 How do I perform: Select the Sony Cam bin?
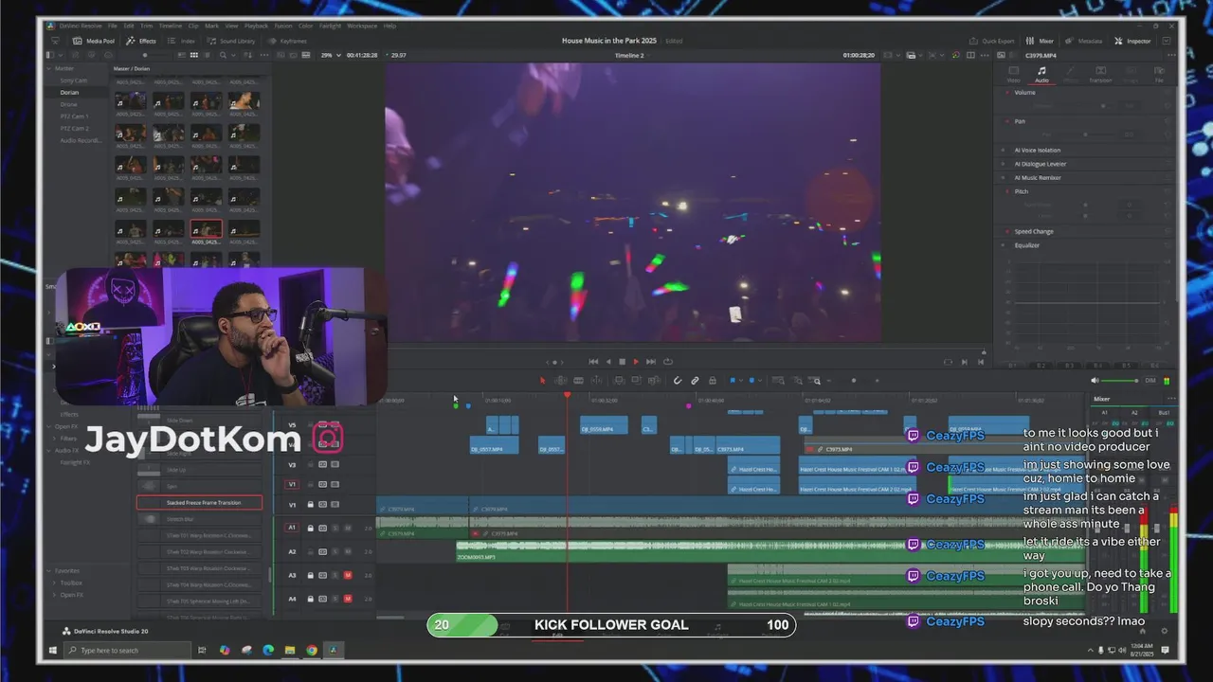point(74,81)
